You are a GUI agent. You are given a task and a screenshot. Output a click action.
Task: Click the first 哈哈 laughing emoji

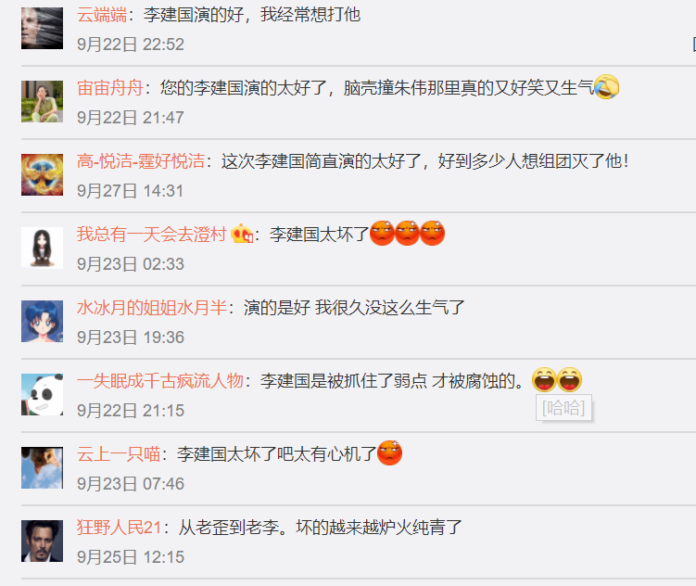(x=545, y=379)
